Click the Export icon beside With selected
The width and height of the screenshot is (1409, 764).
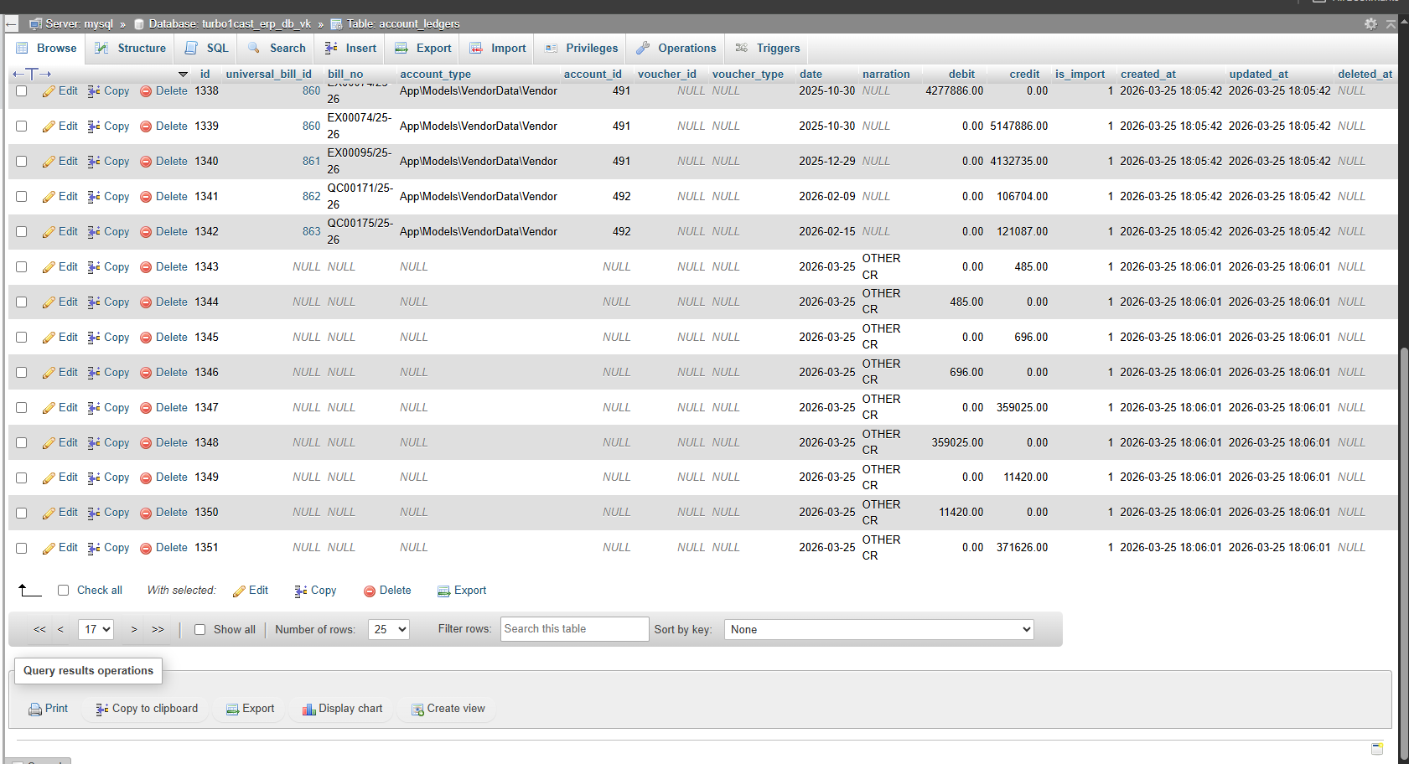(443, 591)
